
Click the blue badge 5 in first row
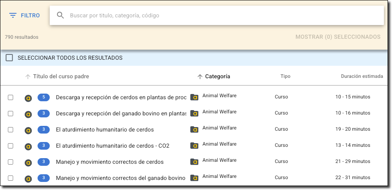44,97
